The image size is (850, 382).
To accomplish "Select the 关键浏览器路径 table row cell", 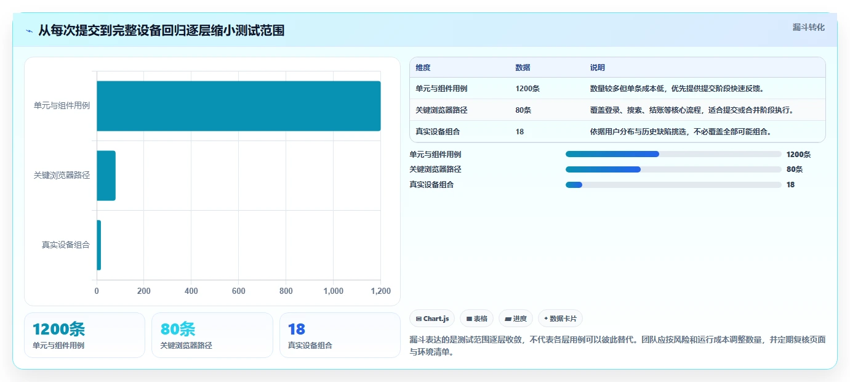I will tap(441, 110).
